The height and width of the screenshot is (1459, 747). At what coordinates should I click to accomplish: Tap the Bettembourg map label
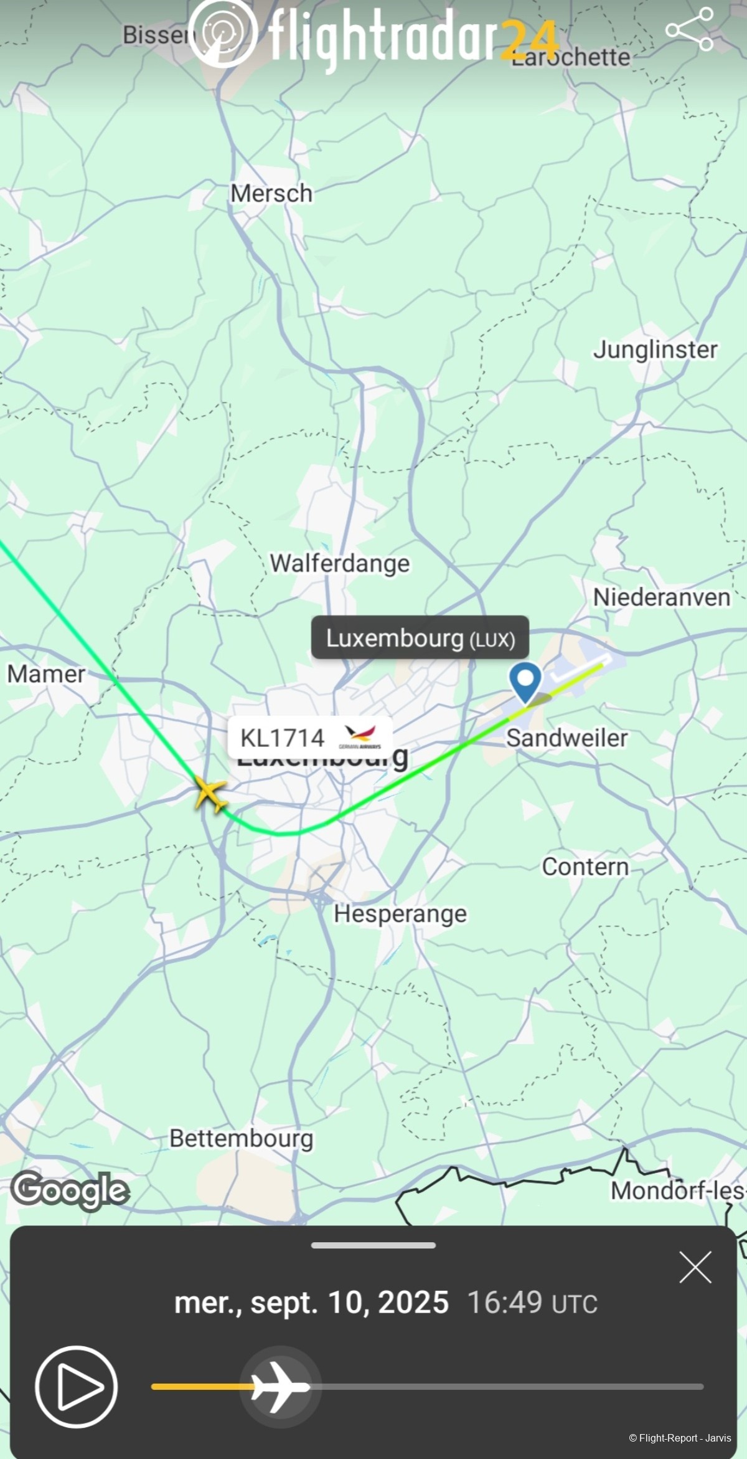(x=242, y=1138)
